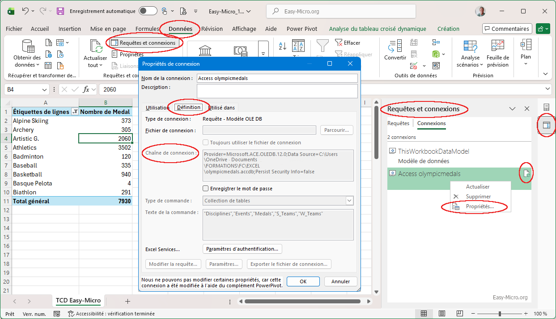This screenshot has width=556, height=319.
Task: Switch to Page Layout view in status bar
Action: [441, 314]
